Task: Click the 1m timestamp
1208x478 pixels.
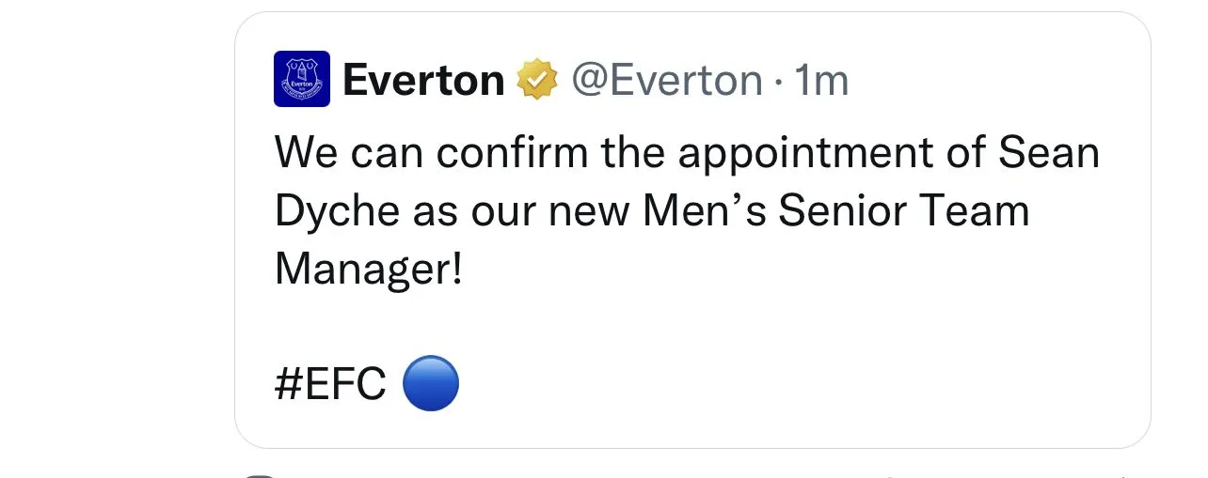Action: coord(820,80)
